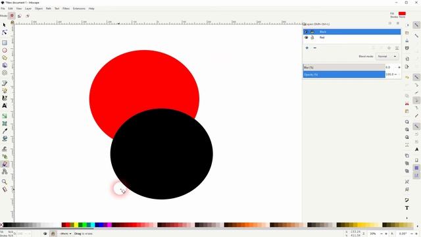
Task: Select the 3D box tool
Action: coord(5,65)
